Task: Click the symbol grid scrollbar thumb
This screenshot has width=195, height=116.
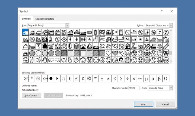Action: (170, 53)
